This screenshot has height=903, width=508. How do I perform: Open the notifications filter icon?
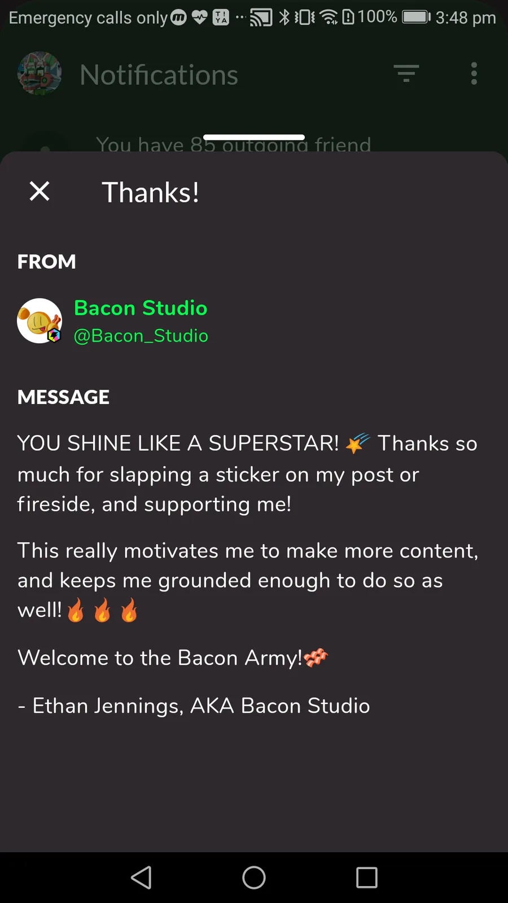(x=406, y=73)
